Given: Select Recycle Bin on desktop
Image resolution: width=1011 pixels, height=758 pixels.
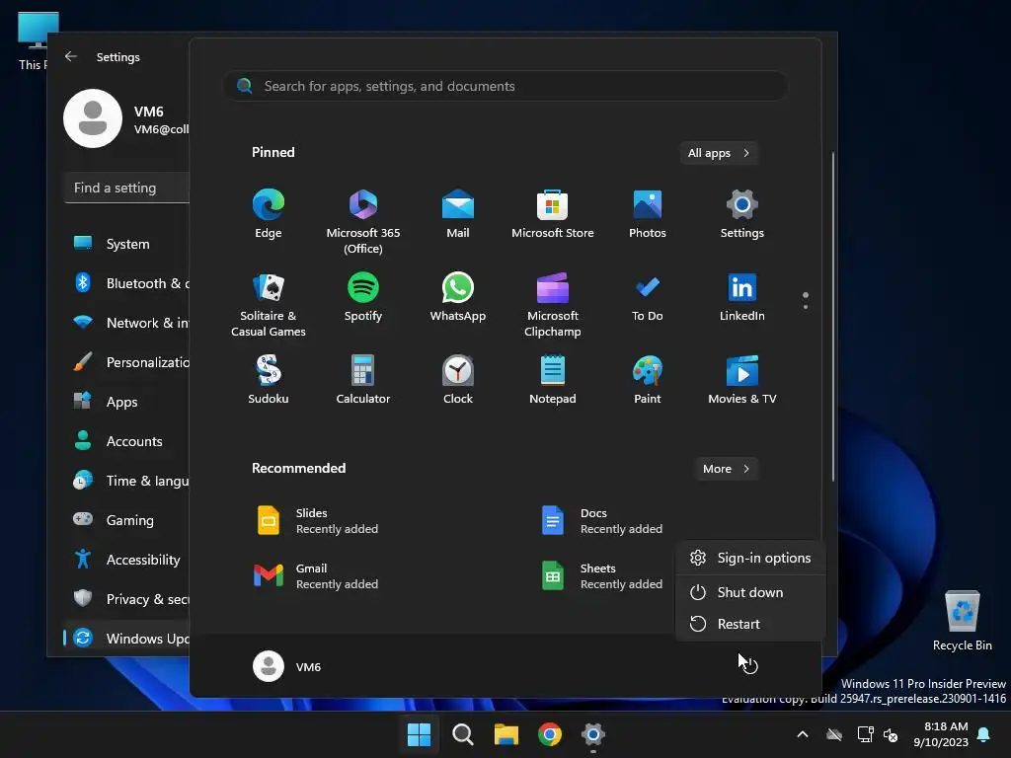Looking at the screenshot, I should pos(962,622).
